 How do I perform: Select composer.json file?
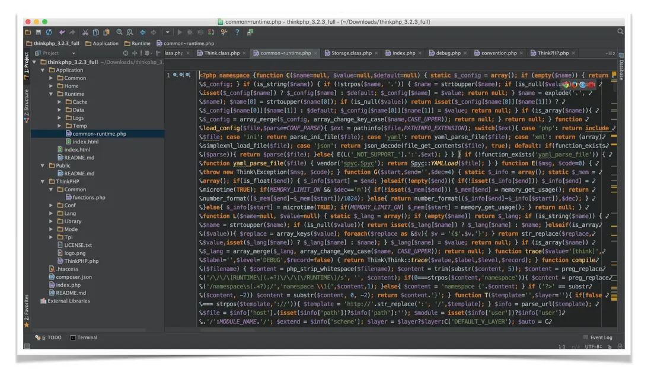[x=70, y=277]
